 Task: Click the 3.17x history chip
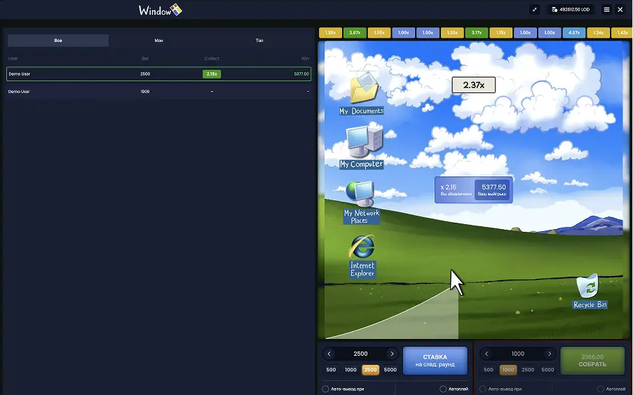coord(477,33)
